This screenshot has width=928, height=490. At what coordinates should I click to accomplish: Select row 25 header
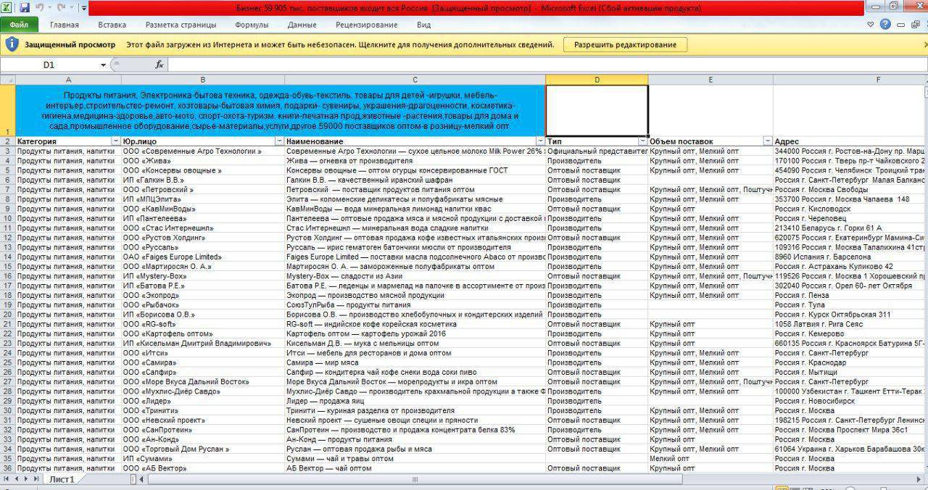tap(7, 362)
